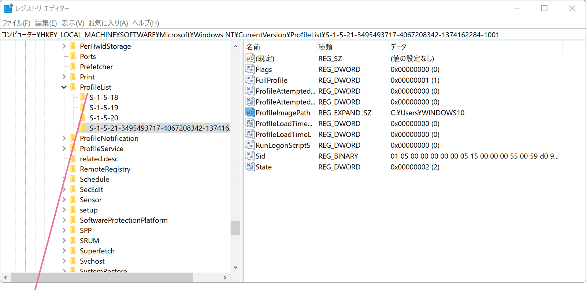Click the REG_BINARY type cell
This screenshot has width=586, height=290.
pyautogui.click(x=338, y=156)
